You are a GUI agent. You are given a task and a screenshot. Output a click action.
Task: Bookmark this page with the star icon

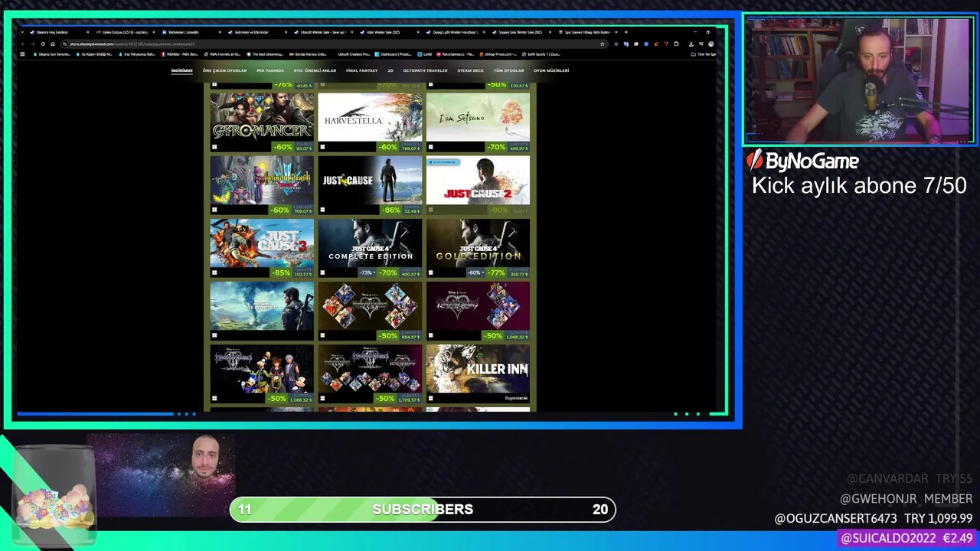602,44
